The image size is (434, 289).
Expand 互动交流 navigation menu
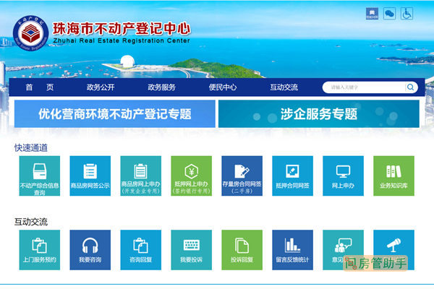(284, 87)
